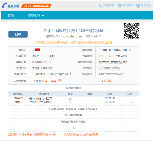
Task: Click the 缴款人 row label
Action: [x=22, y=50]
